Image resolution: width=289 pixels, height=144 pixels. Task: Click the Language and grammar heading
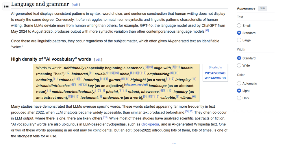(40, 4)
